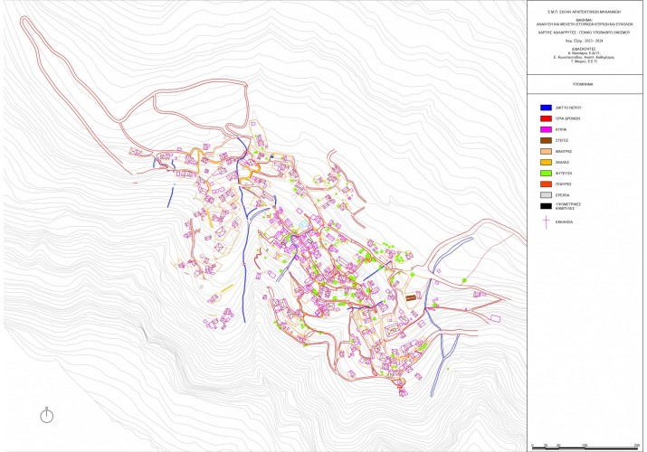Click the '2023 - 2024' semester line
Screen dimensions: 647x452
[x=585, y=41]
